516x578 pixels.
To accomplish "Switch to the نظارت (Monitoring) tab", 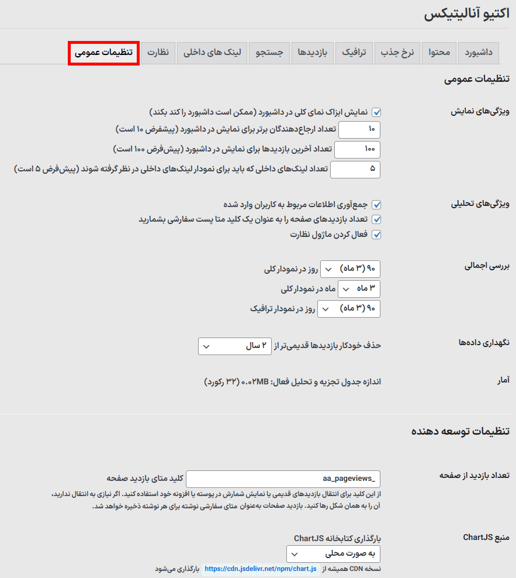I will 158,53.
